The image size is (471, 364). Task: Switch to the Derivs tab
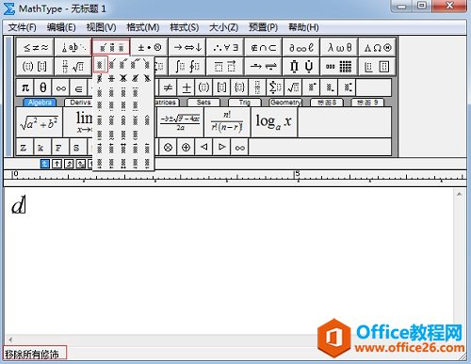(x=78, y=103)
